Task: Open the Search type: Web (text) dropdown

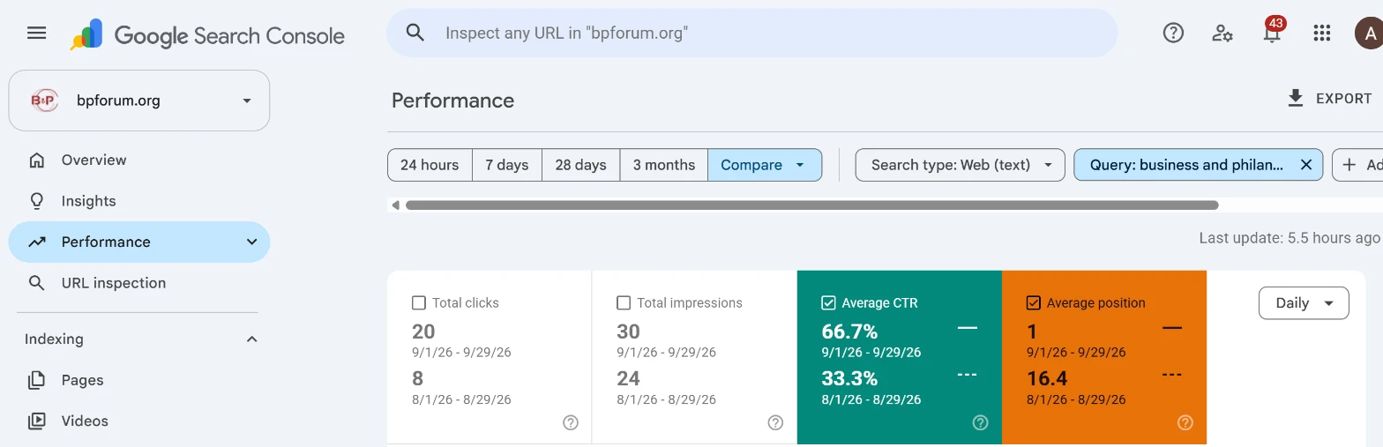Action: [x=961, y=165]
